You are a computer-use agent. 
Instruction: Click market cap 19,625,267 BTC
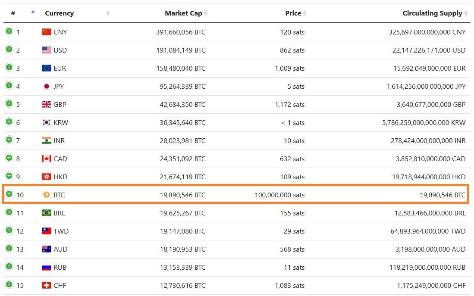182,213
